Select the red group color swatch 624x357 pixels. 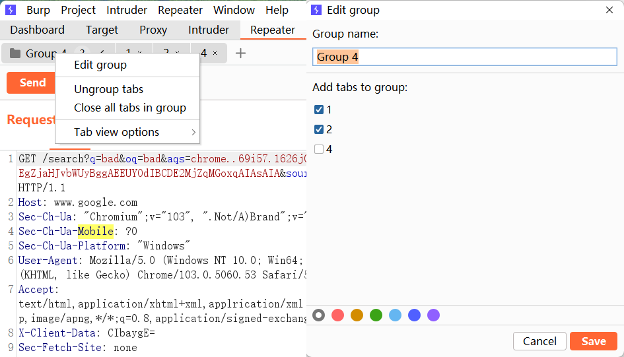pos(337,315)
